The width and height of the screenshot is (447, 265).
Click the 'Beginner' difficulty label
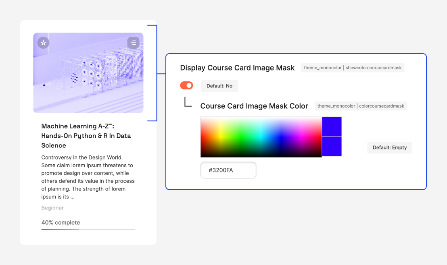click(52, 208)
